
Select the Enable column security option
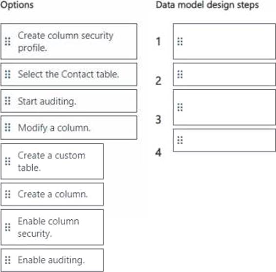pyautogui.click(x=52, y=227)
